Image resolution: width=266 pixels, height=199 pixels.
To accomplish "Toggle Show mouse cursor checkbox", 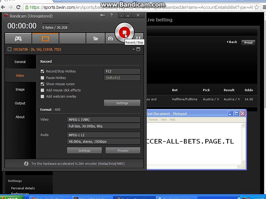I will click(42, 84).
